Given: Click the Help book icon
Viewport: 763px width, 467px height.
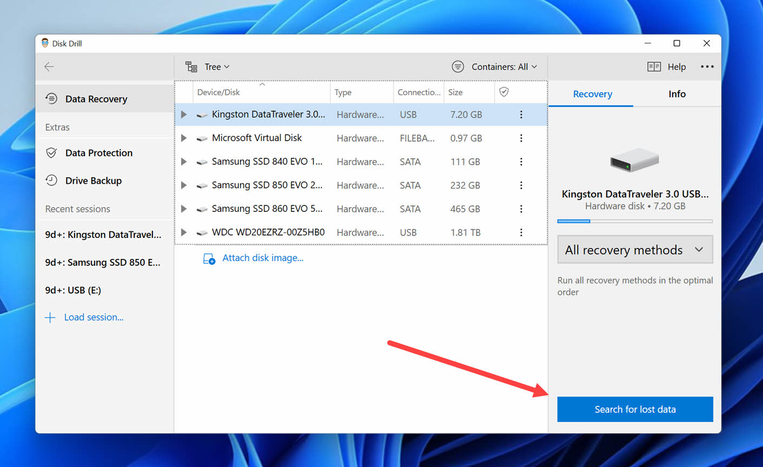Looking at the screenshot, I should [x=654, y=66].
